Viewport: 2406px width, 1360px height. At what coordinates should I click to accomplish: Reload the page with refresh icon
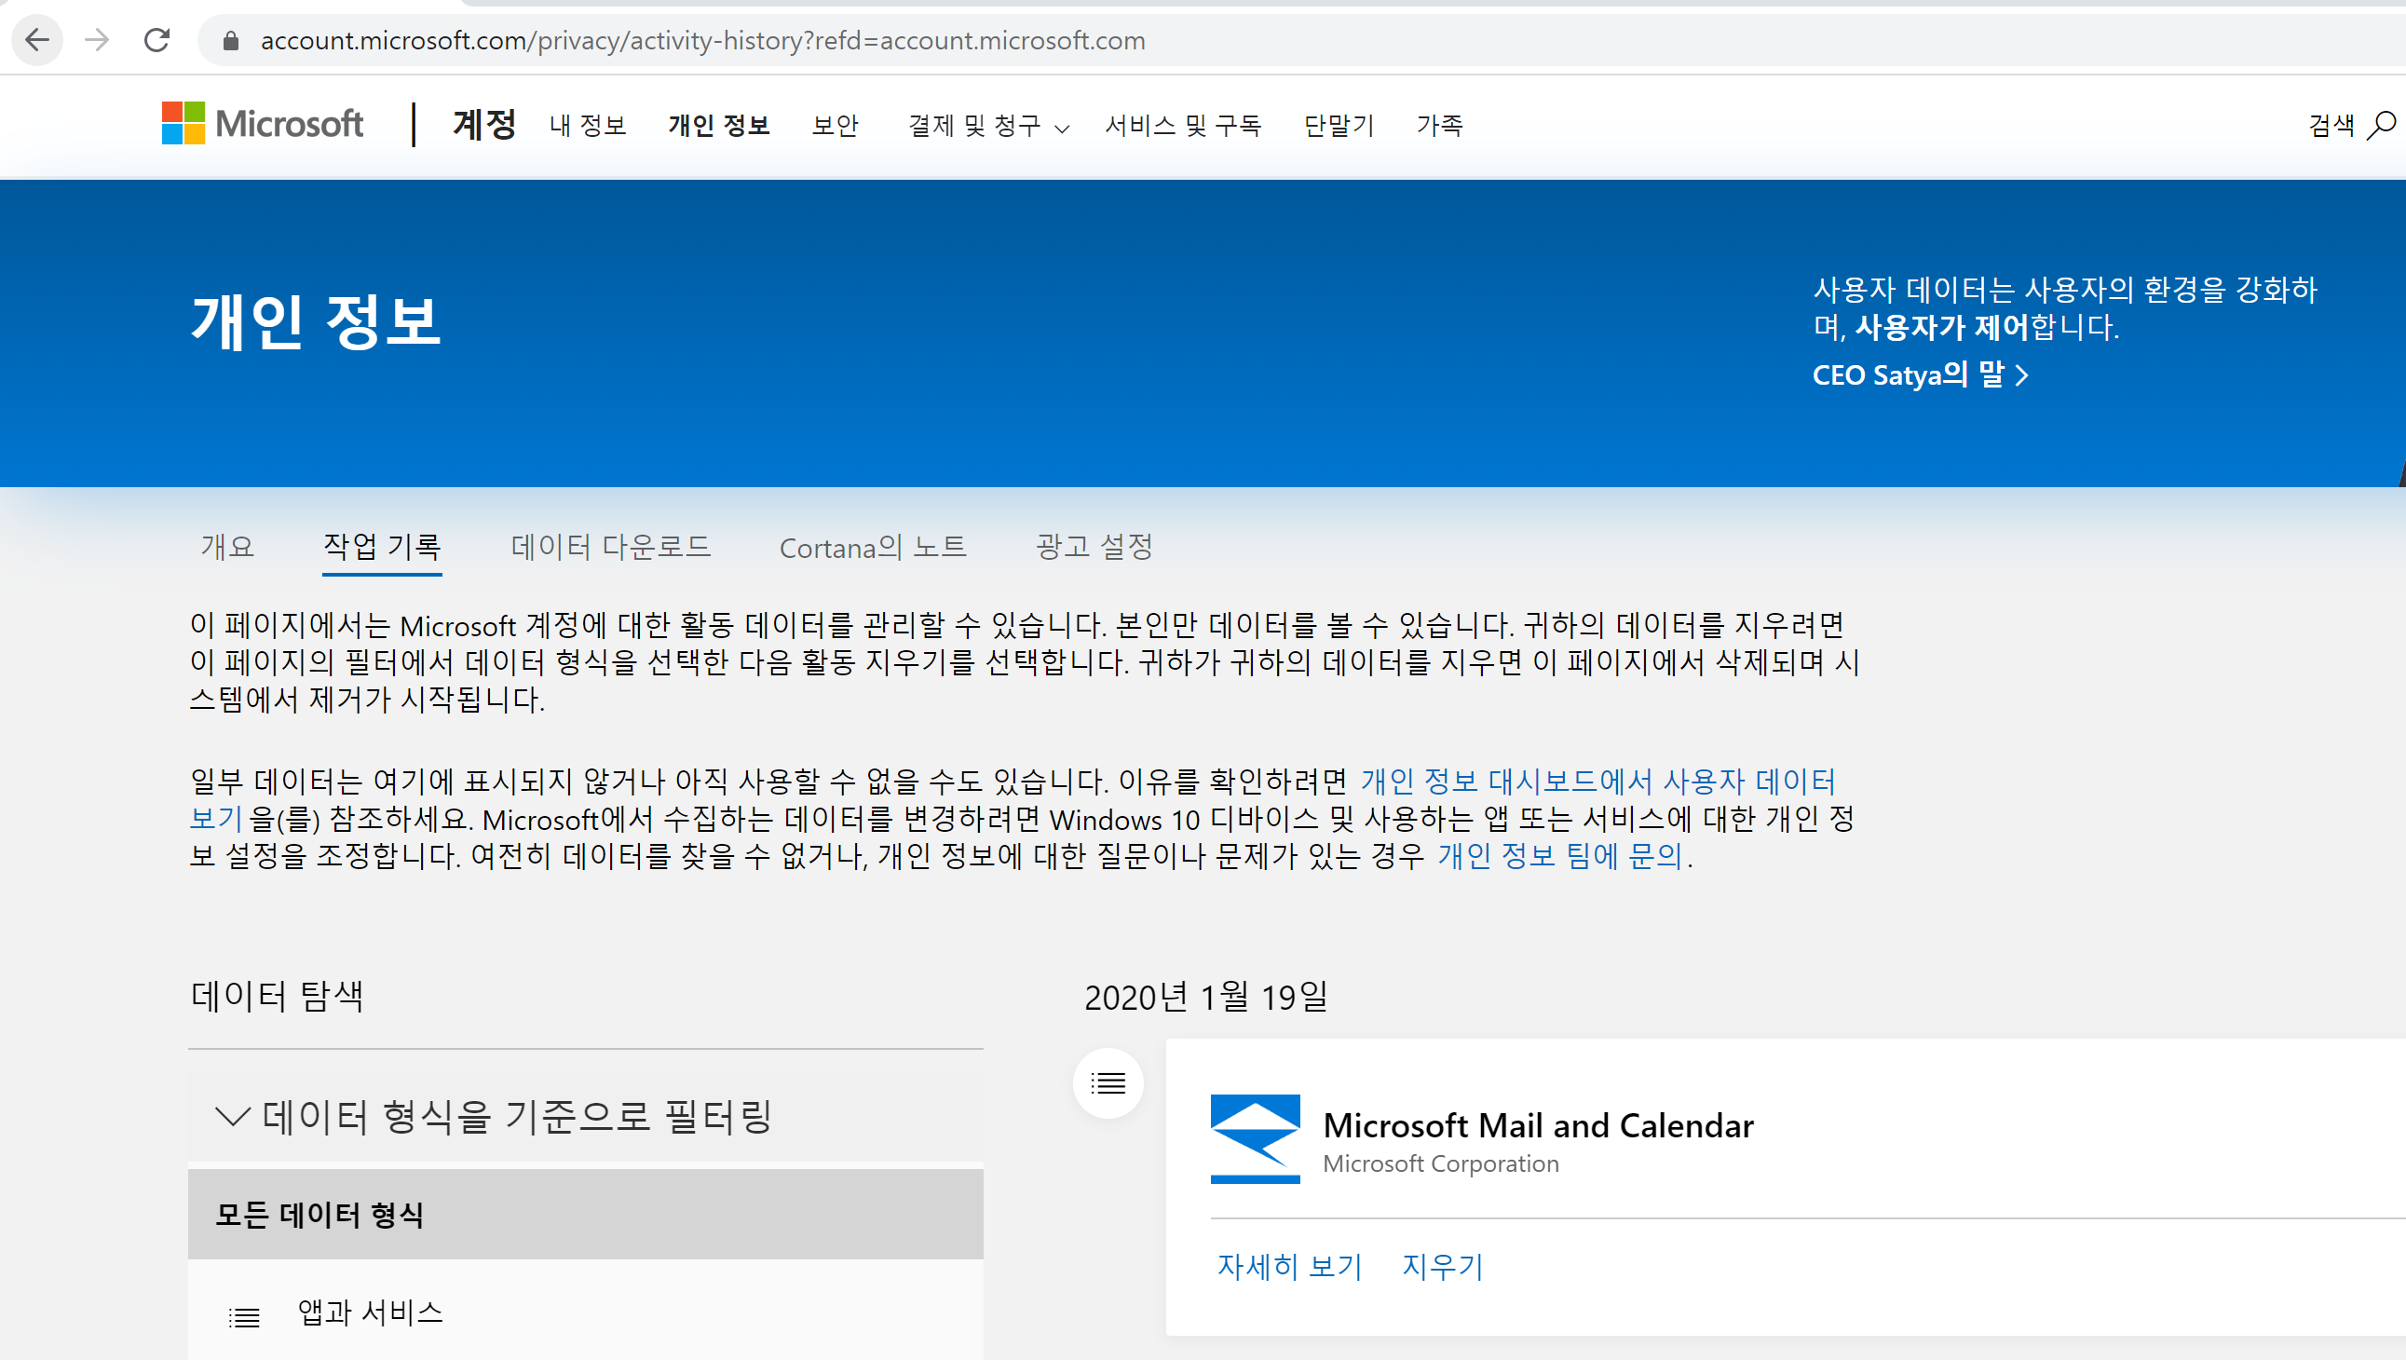[x=156, y=40]
